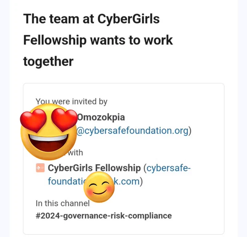Viewport: 247px width, 237px height.
Task: Click the word 'with' beside the emoji
Action: point(75,153)
